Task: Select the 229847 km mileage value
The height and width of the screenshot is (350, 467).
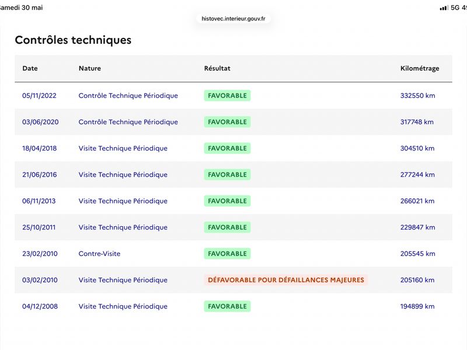Action: [417, 228]
